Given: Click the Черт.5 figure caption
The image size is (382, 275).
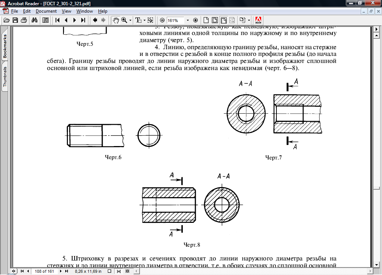Looking at the screenshot, I should tap(85, 44).
